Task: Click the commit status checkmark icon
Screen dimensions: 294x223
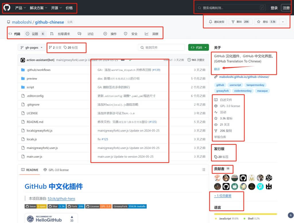Action: click(130, 60)
